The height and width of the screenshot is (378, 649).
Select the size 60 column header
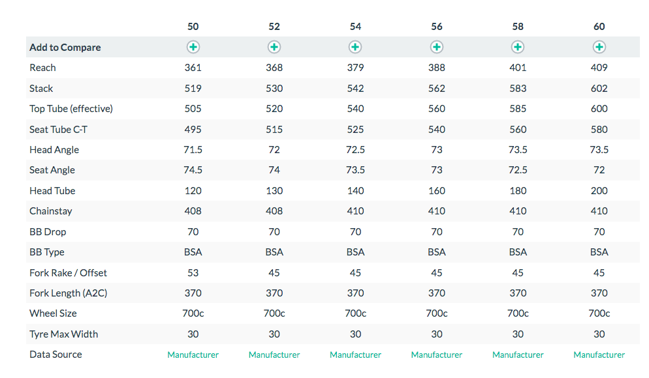599,27
